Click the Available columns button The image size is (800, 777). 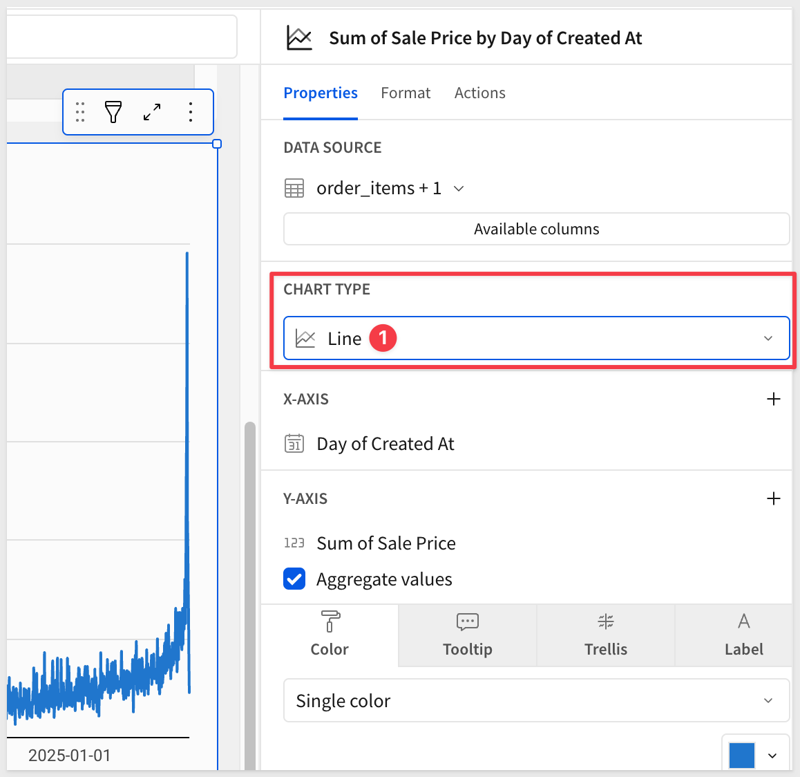pos(536,229)
